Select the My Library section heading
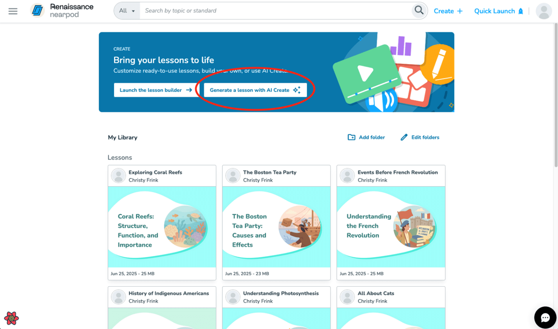 pos(123,137)
